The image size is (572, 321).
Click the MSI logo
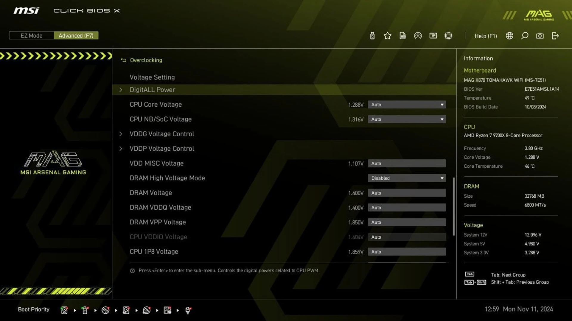(26, 11)
